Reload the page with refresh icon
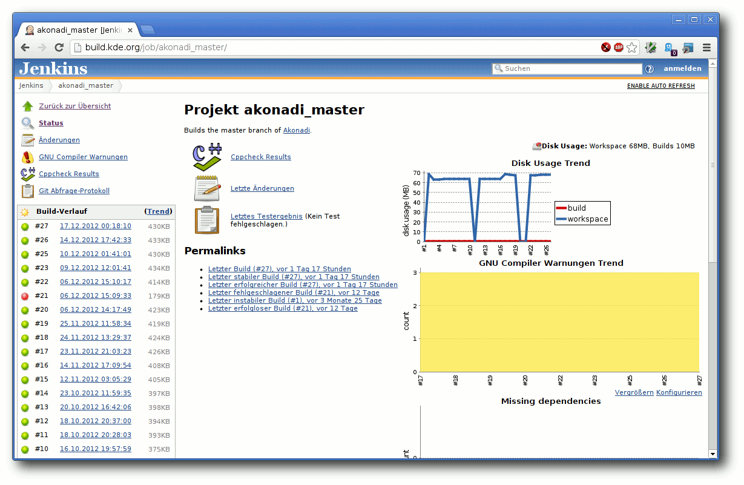Screen dimensions: 744x485 pyautogui.click(x=59, y=47)
